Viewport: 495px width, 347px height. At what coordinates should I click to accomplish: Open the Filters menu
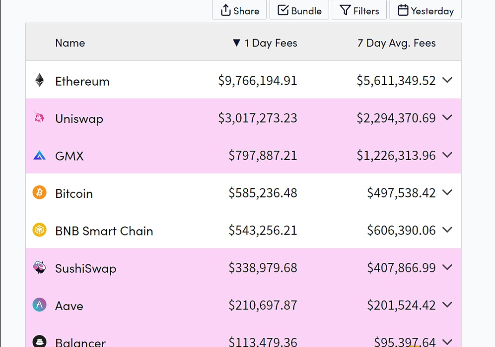[359, 11]
